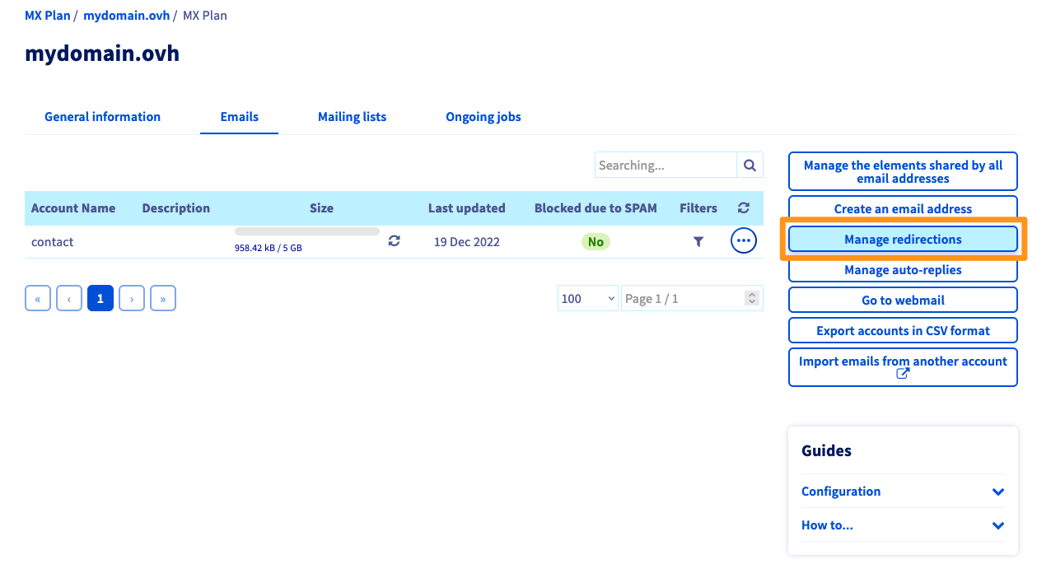Jump to the last page
Screen dimensions: 1037x578
pos(163,299)
